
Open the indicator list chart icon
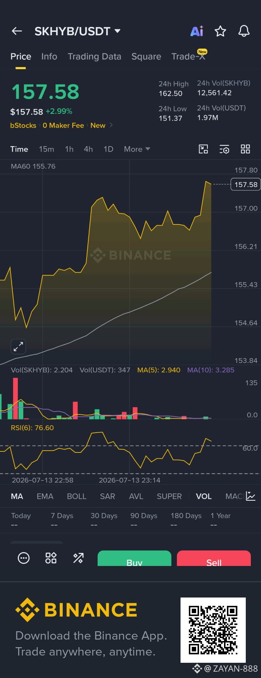tap(251, 496)
